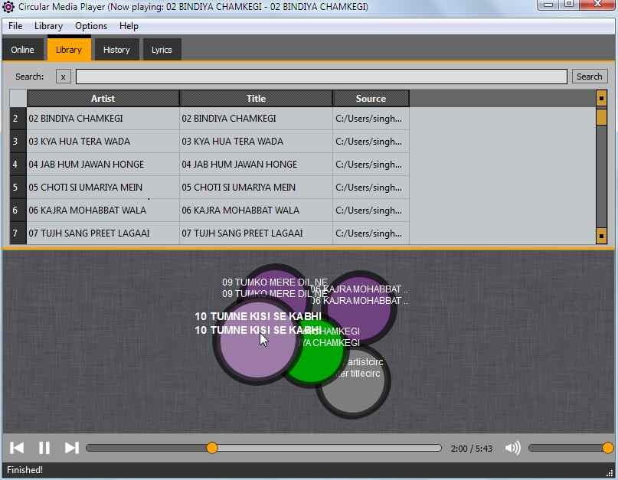
Task: Select title cell 05 CHOTI SI UMARIYA MEIN
Action: point(256,188)
